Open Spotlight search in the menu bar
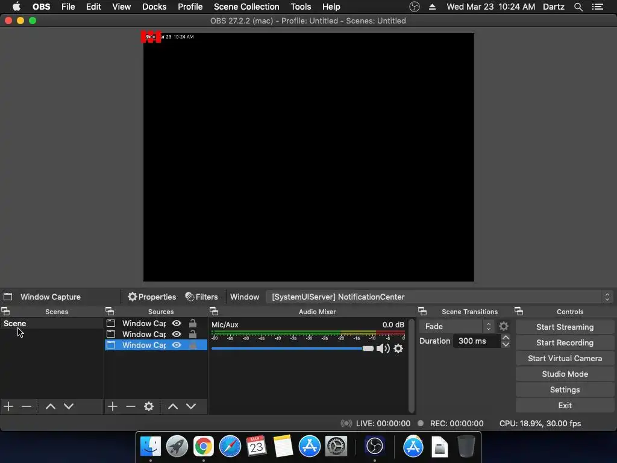Screen dimensions: 617x463 (x=578, y=7)
